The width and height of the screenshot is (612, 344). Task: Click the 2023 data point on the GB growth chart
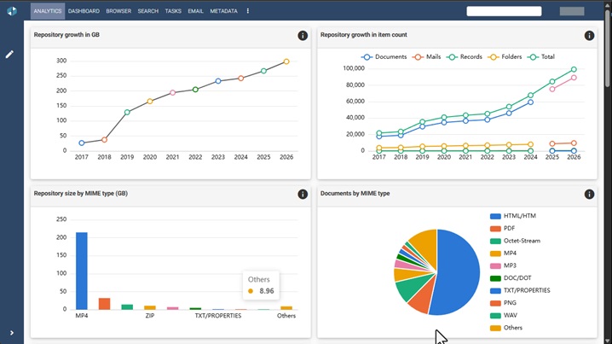point(218,81)
